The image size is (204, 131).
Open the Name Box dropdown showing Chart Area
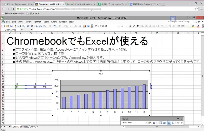22,30
